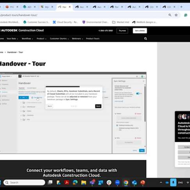190x190 pixels.
Task: Expand the RFIs folder row
Action: (21, 120)
